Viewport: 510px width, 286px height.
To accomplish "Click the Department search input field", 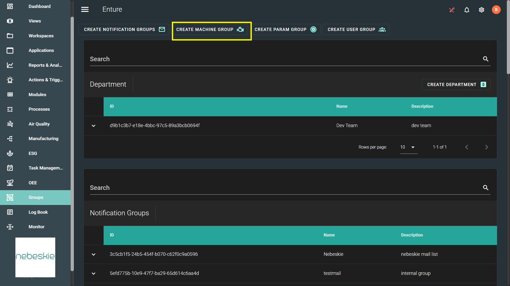I will point(284,59).
